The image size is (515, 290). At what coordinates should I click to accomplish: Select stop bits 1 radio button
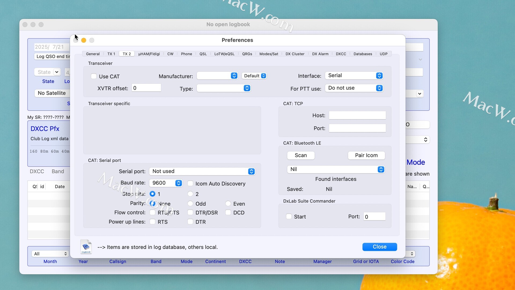coord(152,194)
